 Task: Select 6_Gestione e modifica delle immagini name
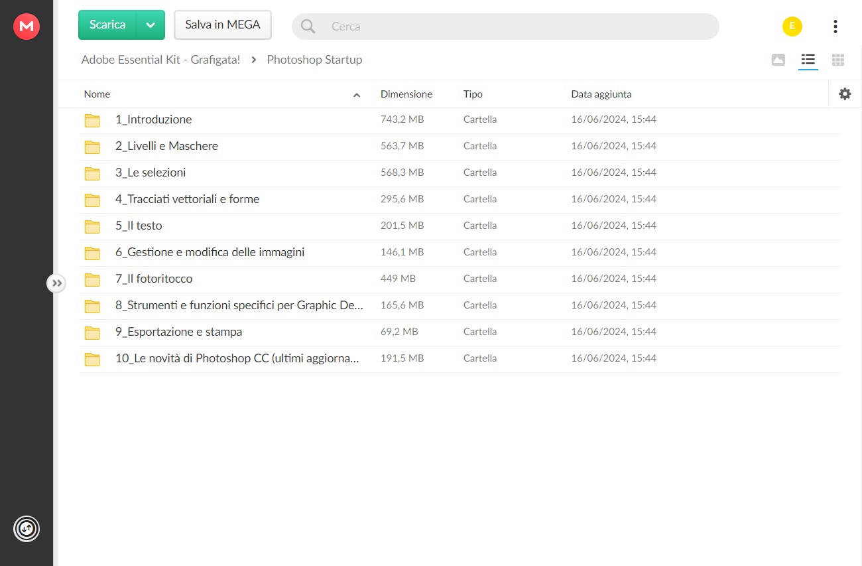tap(210, 252)
